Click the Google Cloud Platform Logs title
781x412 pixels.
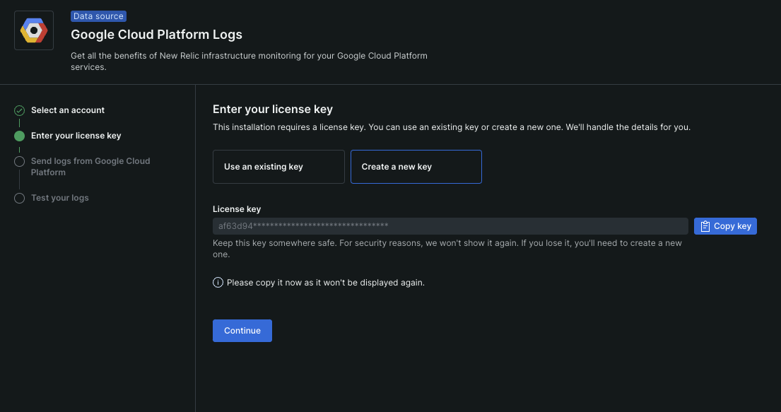pos(156,35)
